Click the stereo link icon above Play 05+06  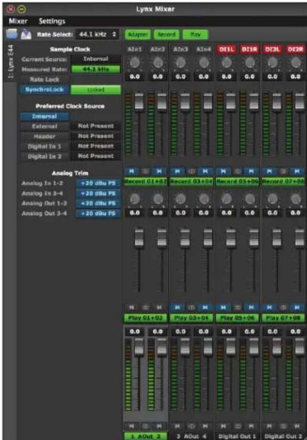[x=237, y=307]
